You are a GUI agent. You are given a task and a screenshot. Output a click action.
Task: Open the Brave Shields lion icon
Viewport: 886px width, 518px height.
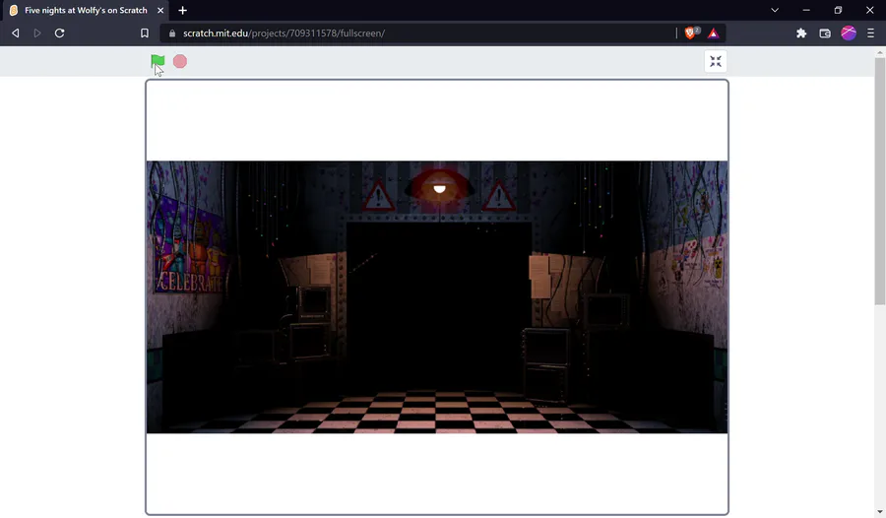(690, 32)
